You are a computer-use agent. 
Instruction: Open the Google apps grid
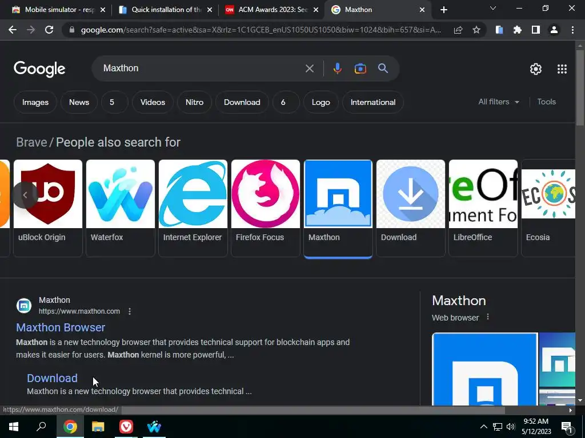click(562, 69)
